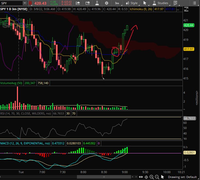Screen dimensions: 200x180
Task: Click the zoom in magnifier icon
Action: tap(152, 177)
